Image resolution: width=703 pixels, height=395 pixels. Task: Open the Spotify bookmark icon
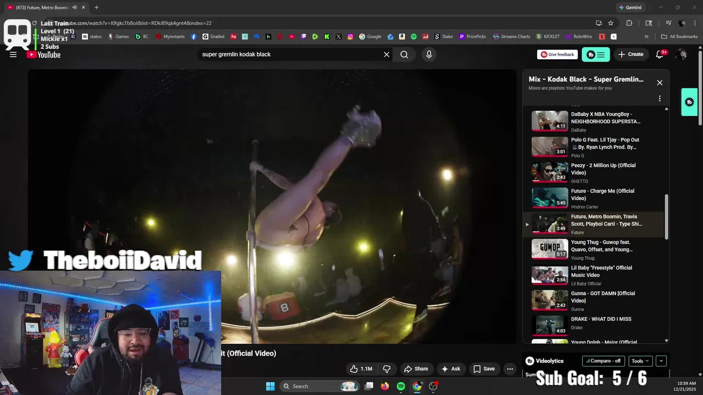pyautogui.click(x=414, y=37)
